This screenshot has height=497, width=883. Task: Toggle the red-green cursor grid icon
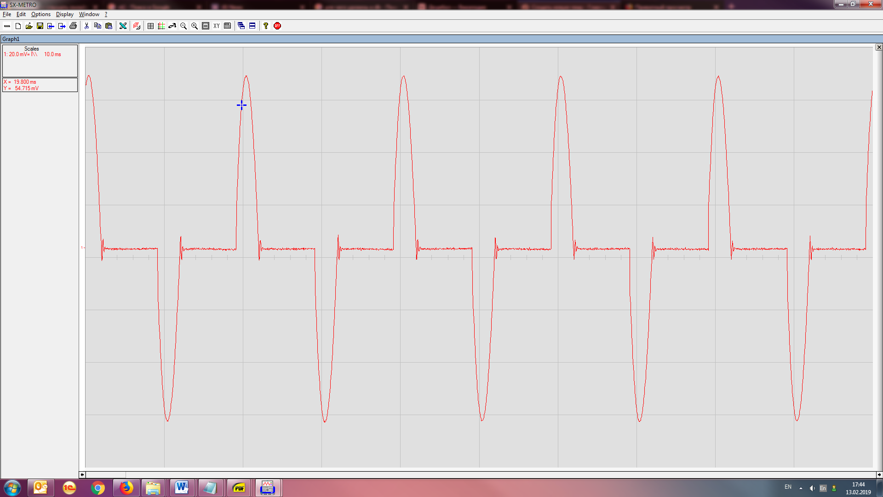pos(161,26)
